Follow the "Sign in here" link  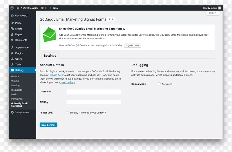[x=56, y=75]
